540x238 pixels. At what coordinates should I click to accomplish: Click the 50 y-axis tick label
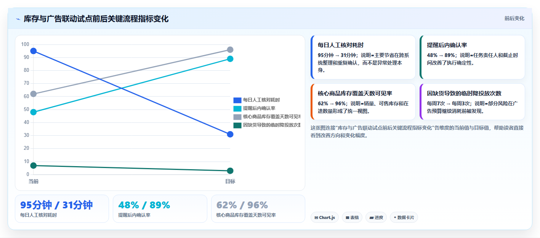pos(26,109)
